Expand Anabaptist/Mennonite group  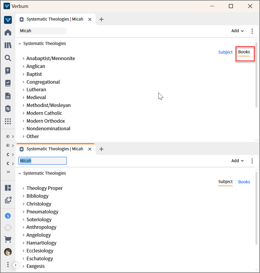(x=23, y=58)
